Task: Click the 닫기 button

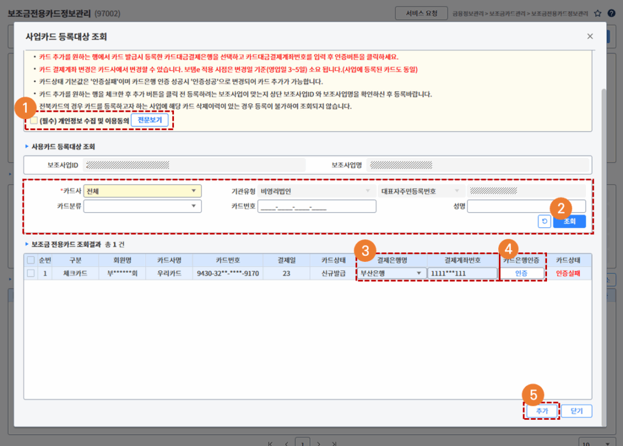Action: (x=577, y=411)
